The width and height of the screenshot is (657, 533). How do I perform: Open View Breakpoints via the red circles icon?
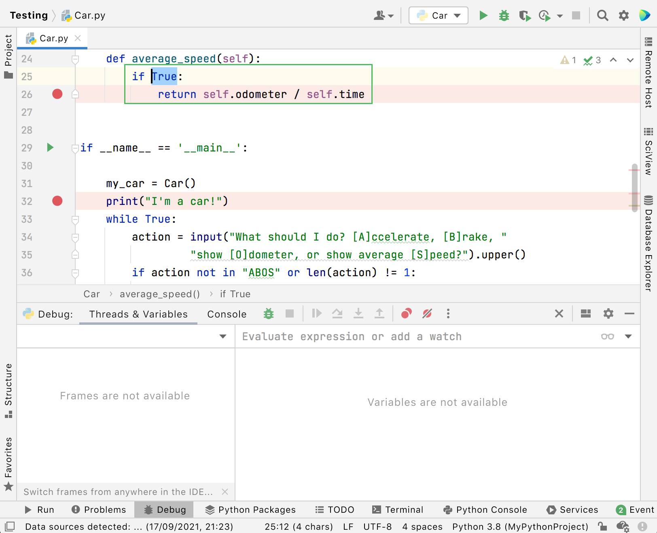click(x=406, y=313)
